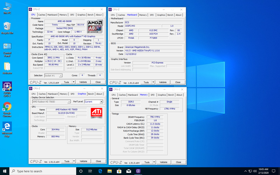The height and width of the screenshot is (175, 280).
Task: Click the Multiplier value x 39.0
Action: coord(53,61)
